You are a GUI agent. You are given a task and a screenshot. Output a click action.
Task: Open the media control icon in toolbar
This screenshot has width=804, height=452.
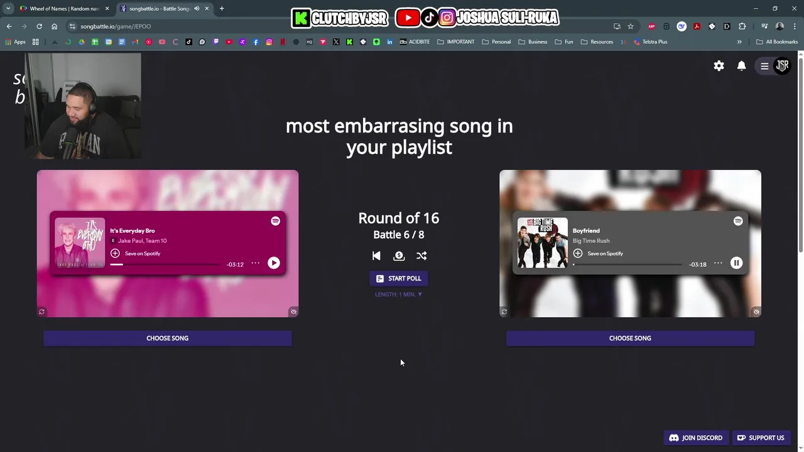[x=764, y=26]
